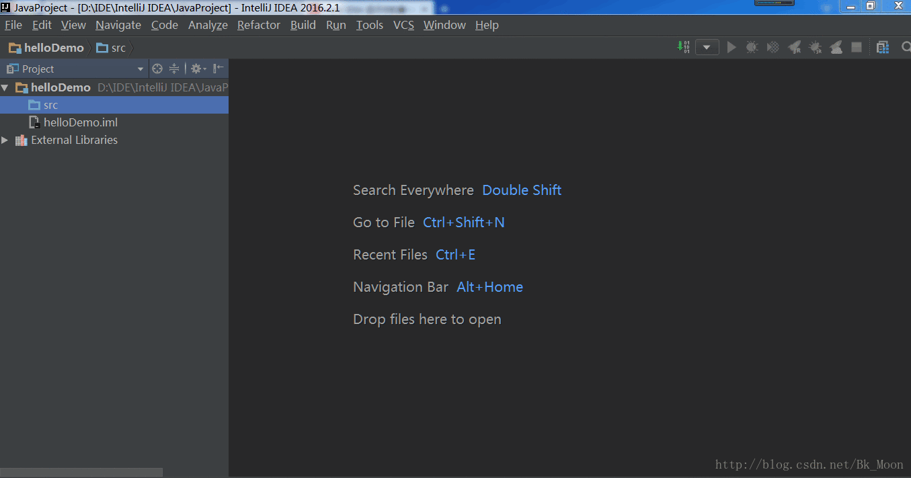Click the JRebel debug bug icon
Screen dimensions: 911x478
pos(815,47)
